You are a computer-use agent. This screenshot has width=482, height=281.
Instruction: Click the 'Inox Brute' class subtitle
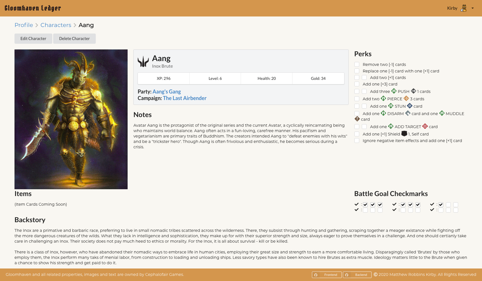[162, 66]
